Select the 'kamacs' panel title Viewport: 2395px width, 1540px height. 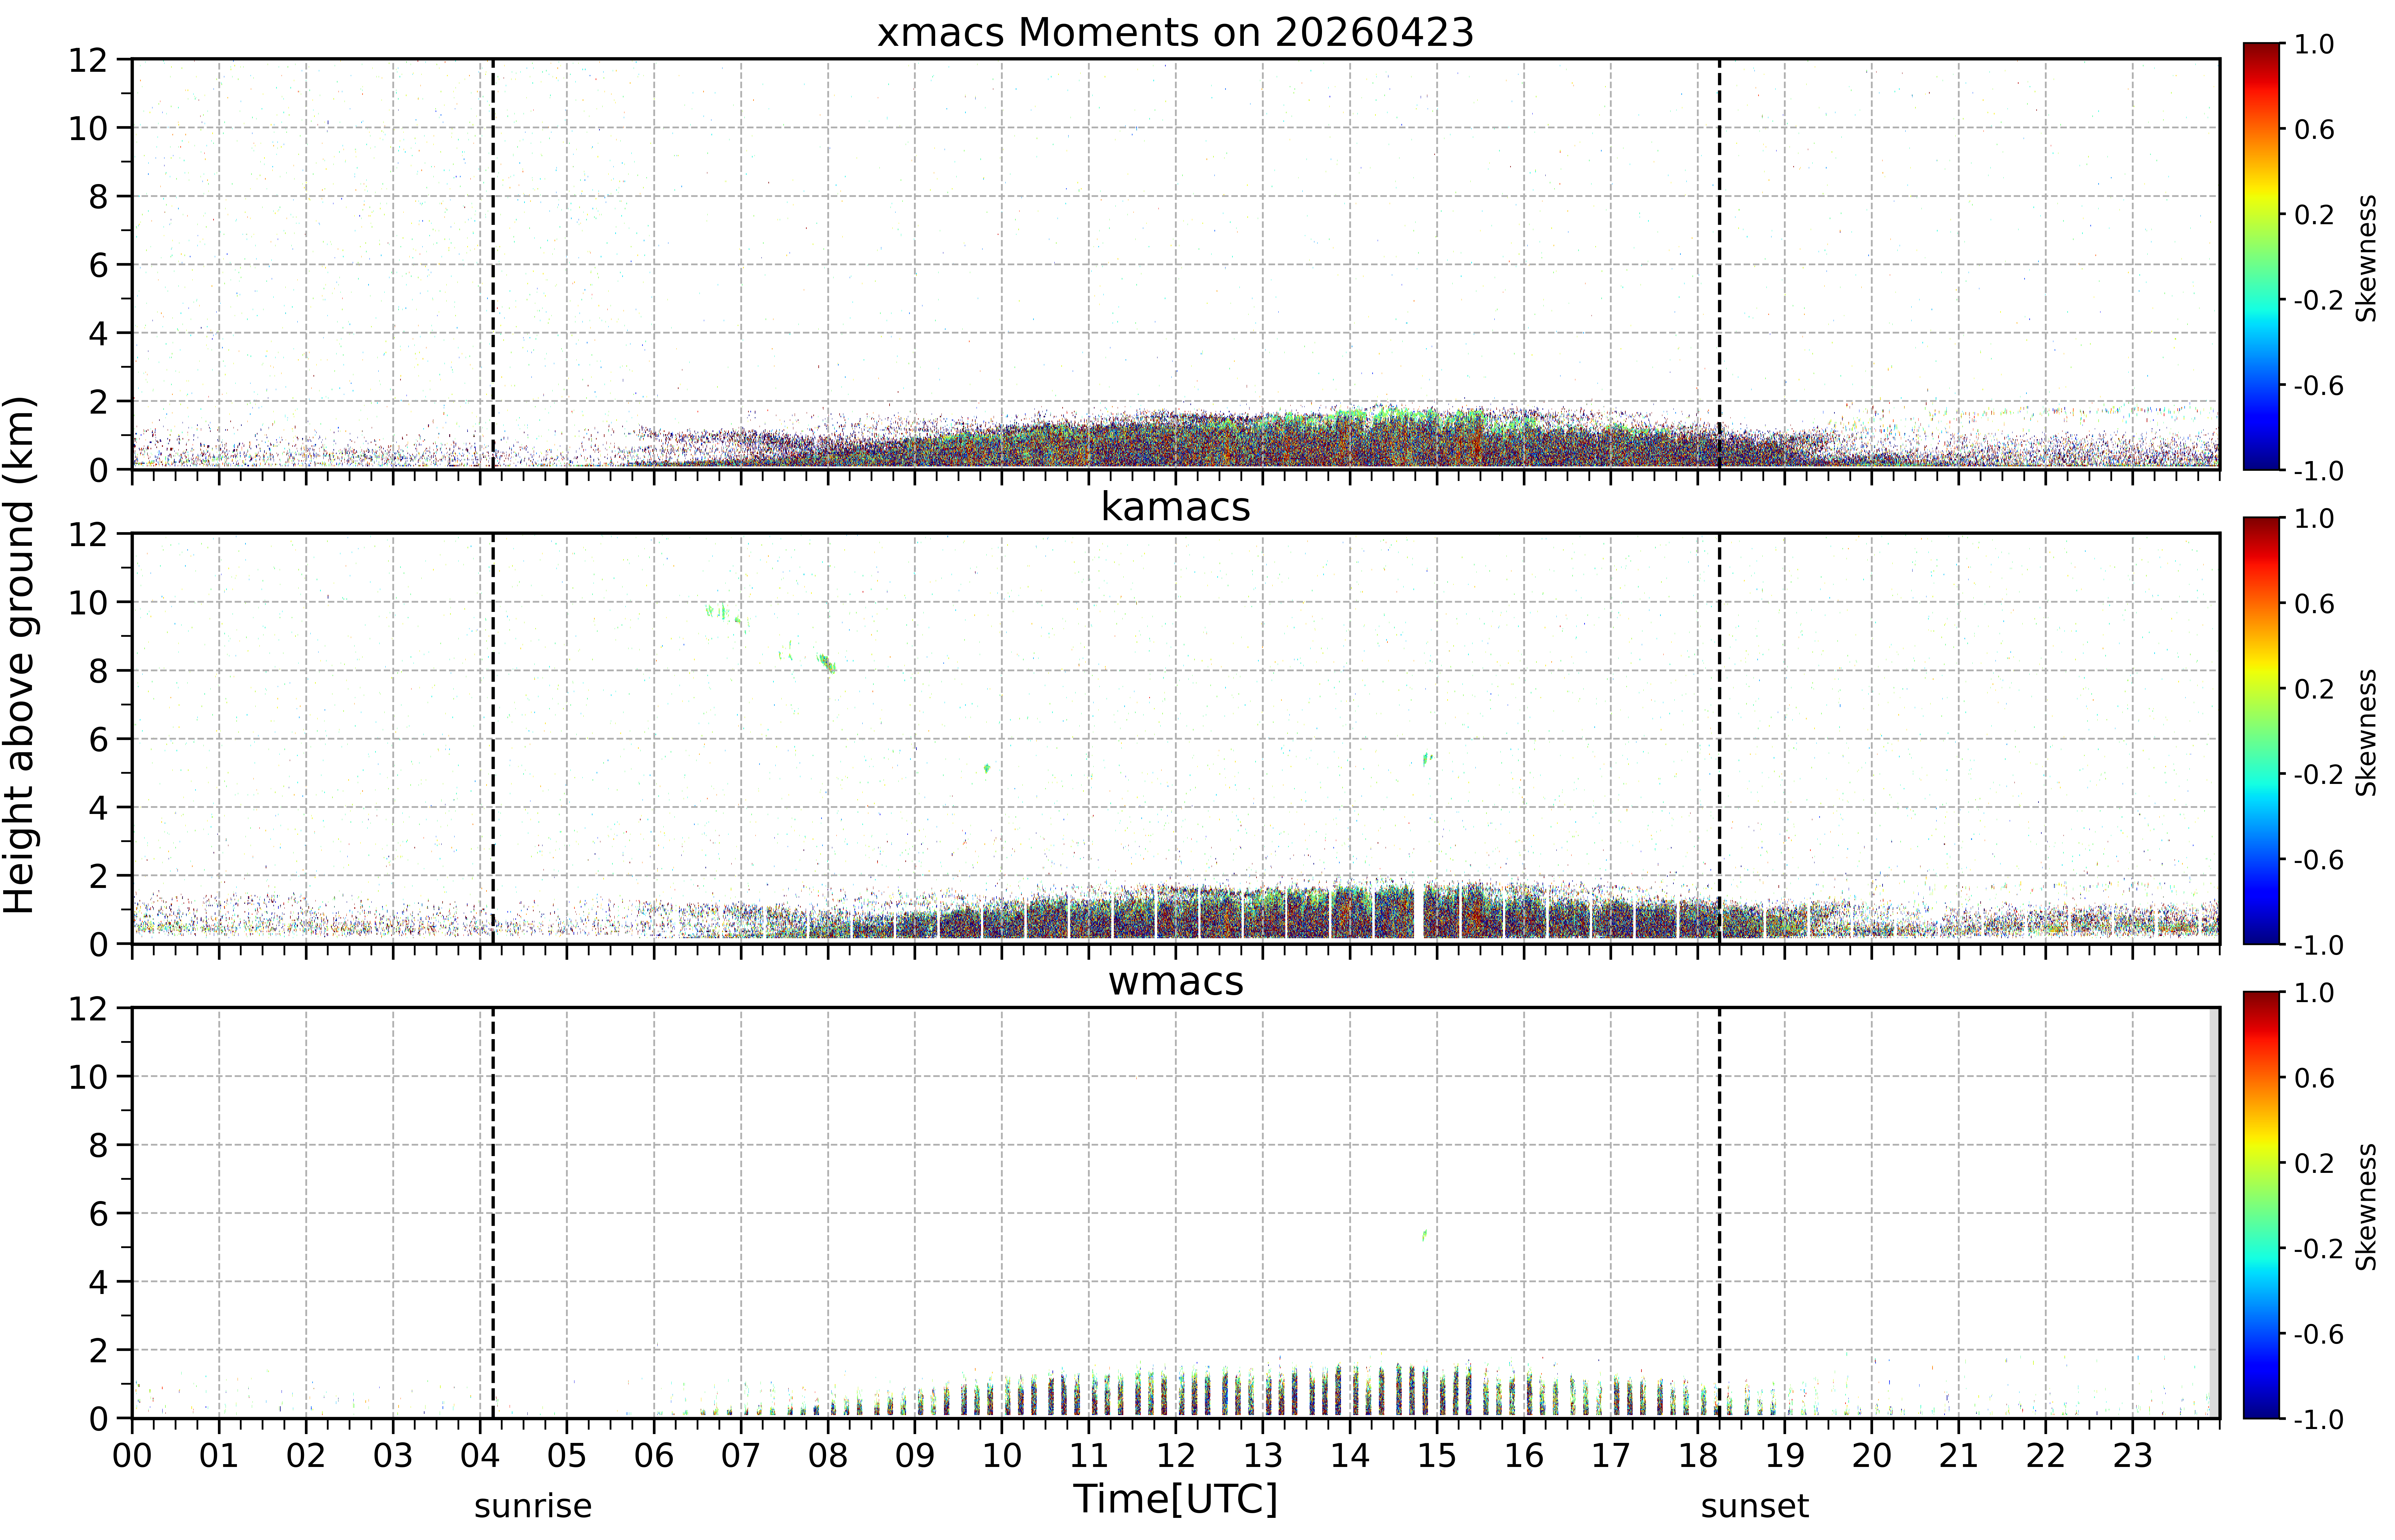[1176, 507]
